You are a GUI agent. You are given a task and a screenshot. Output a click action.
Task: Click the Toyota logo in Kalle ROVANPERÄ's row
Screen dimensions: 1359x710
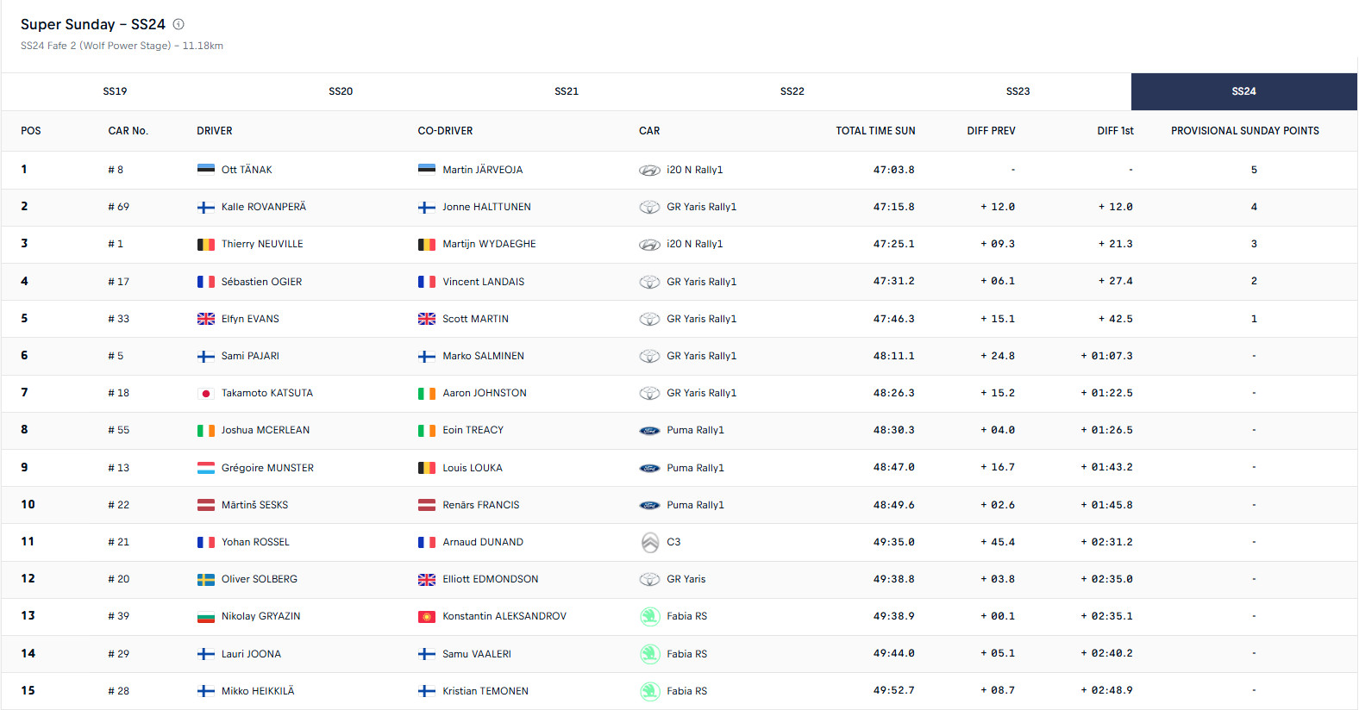[x=649, y=207]
